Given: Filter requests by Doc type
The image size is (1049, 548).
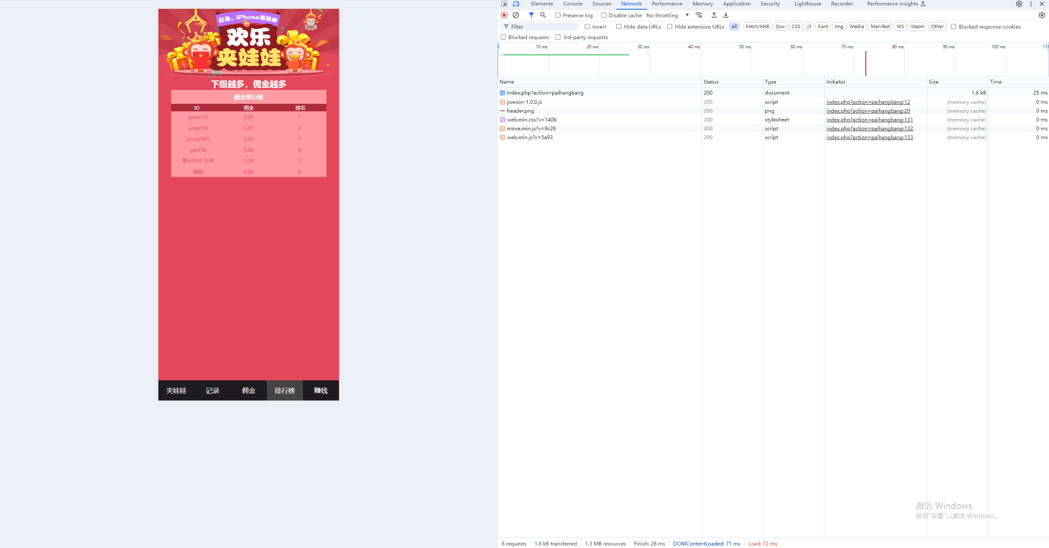Looking at the screenshot, I should [781, 26].
